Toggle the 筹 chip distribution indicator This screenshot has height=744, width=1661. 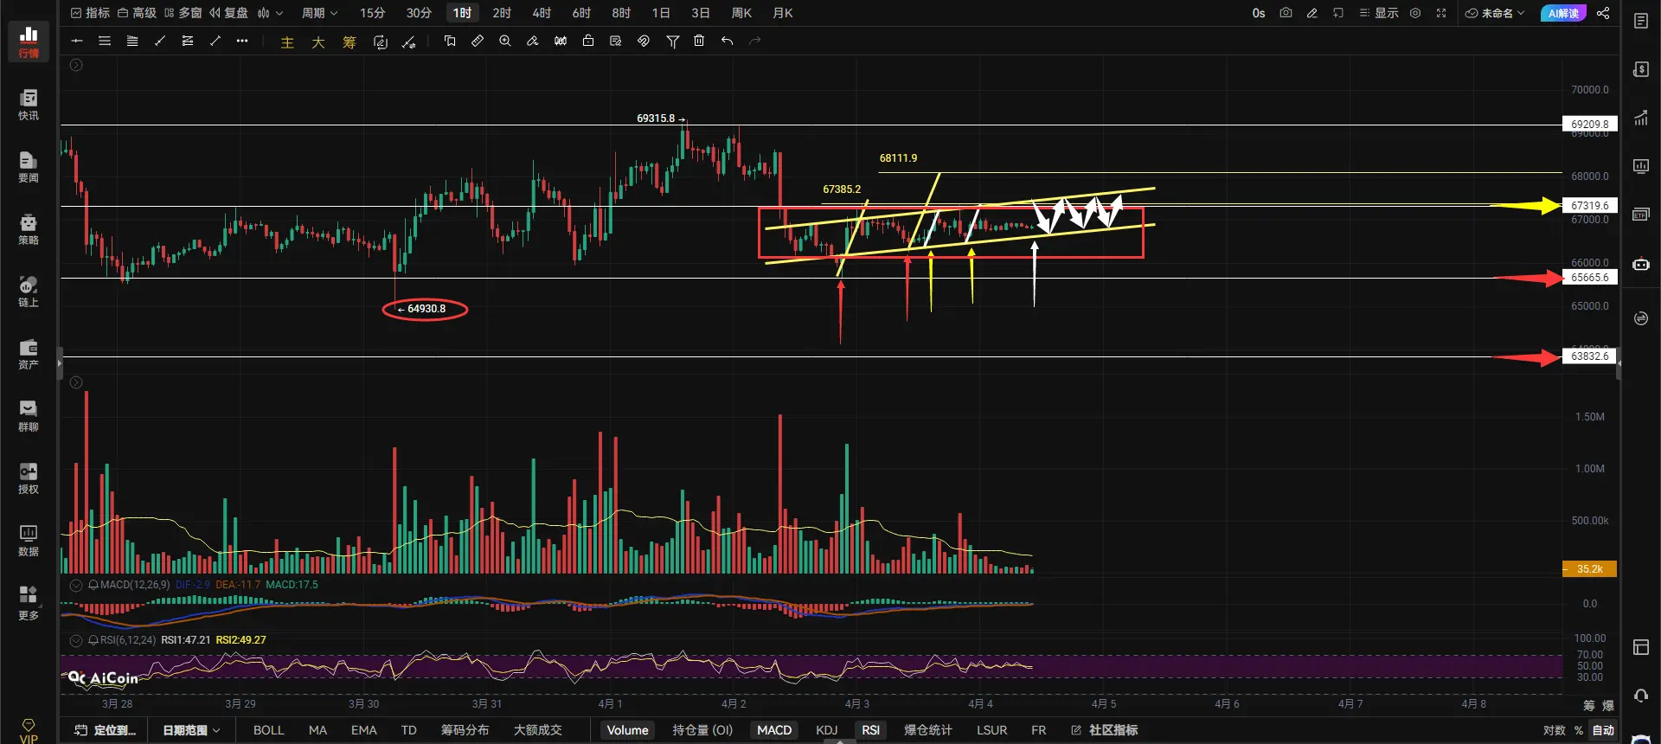350,42
